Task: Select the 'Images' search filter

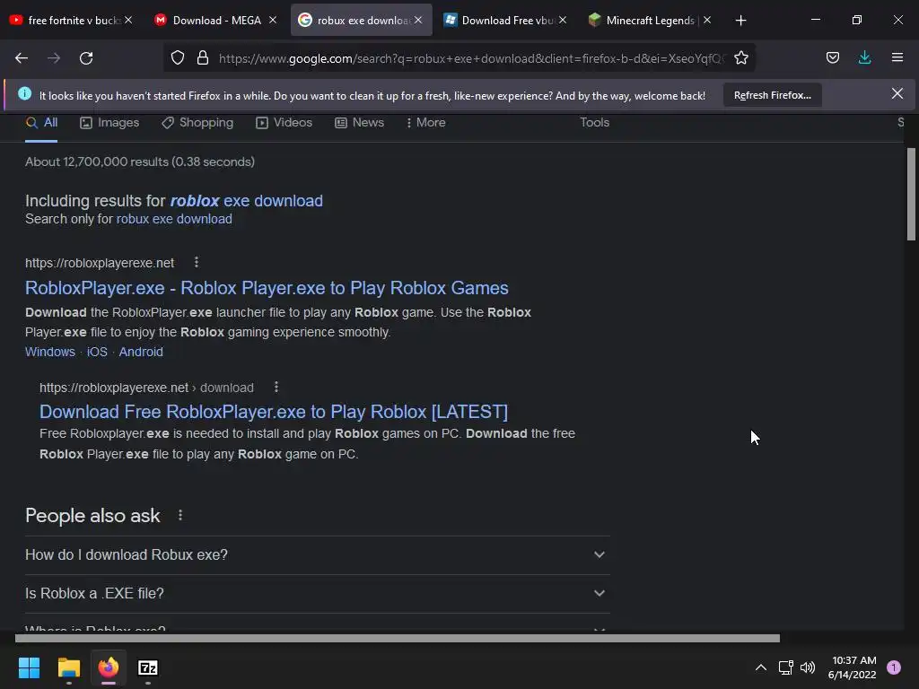Action: tap(109, 122)
